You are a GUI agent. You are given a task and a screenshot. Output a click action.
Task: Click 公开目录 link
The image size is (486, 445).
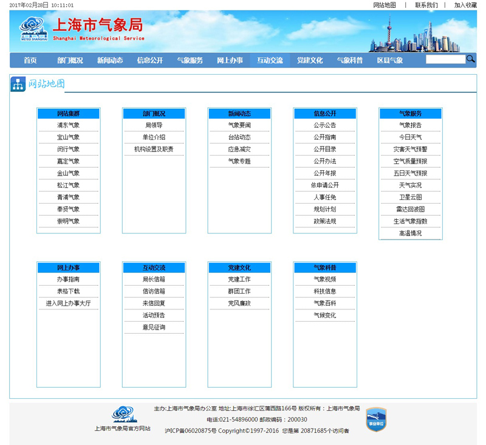click(325, 149)
